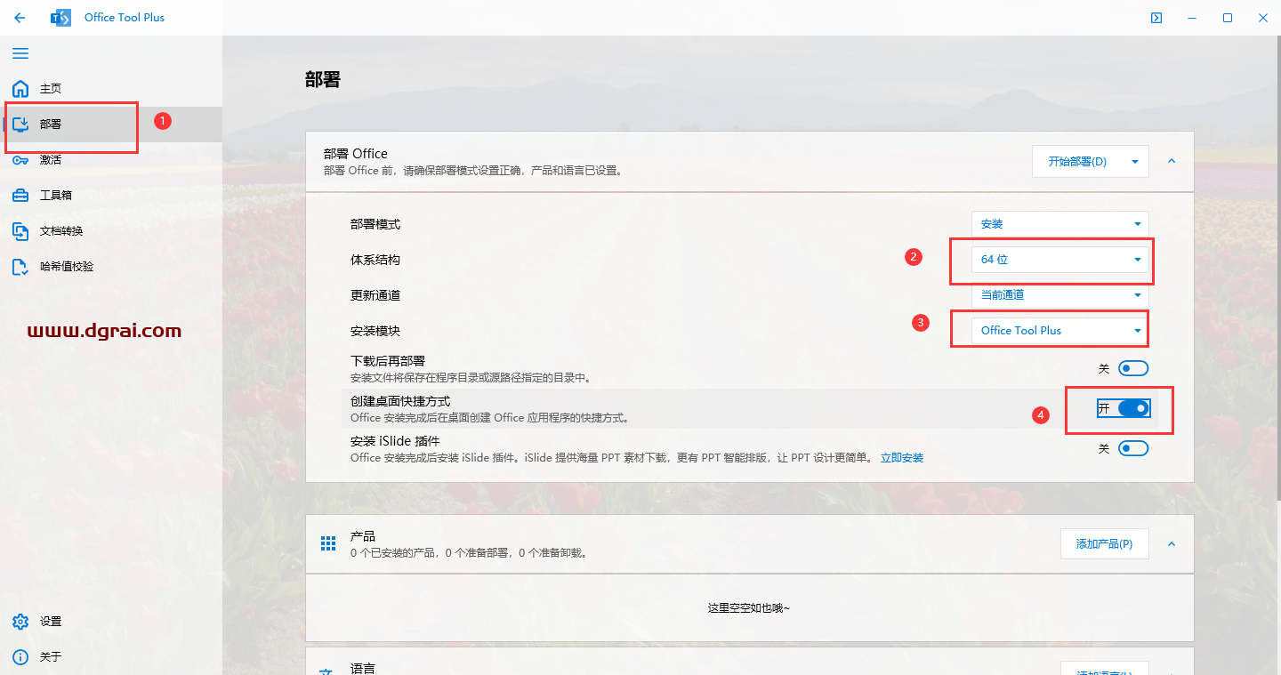Click the 立即安装 link
The width and height of the screenshot is (1281, 675).
902,458
